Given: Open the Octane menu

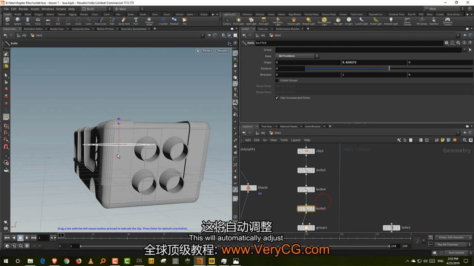Looking at the screenshot, I should [x=61, y=9].
